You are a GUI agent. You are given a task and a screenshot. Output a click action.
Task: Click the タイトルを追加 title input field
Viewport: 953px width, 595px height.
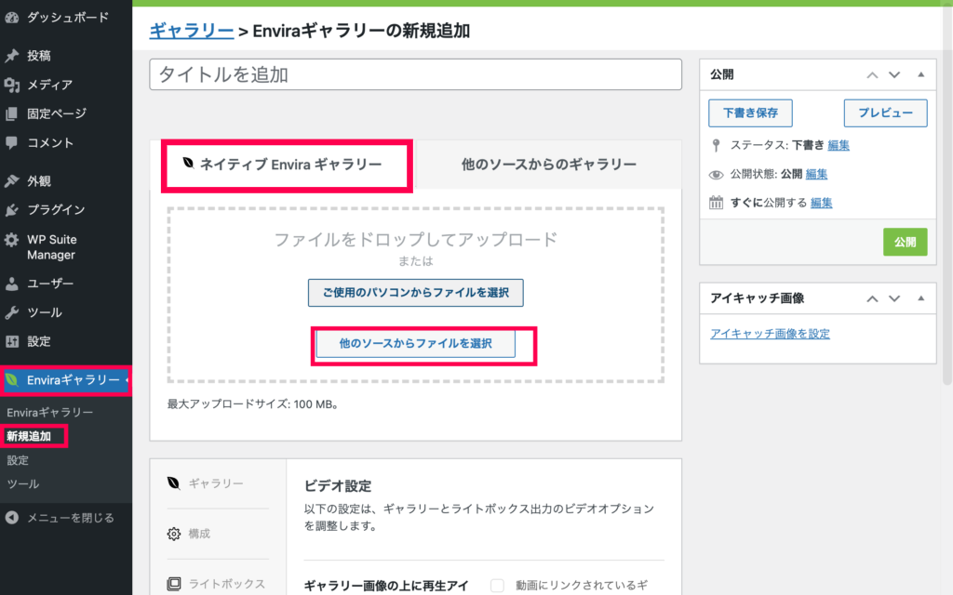pyautogui.click(x=416, y=74)
